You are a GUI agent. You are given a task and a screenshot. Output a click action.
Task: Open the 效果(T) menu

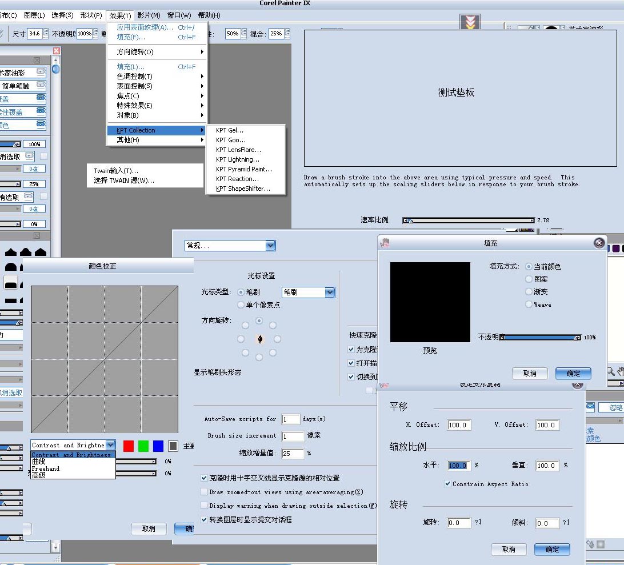click(120, 15)
